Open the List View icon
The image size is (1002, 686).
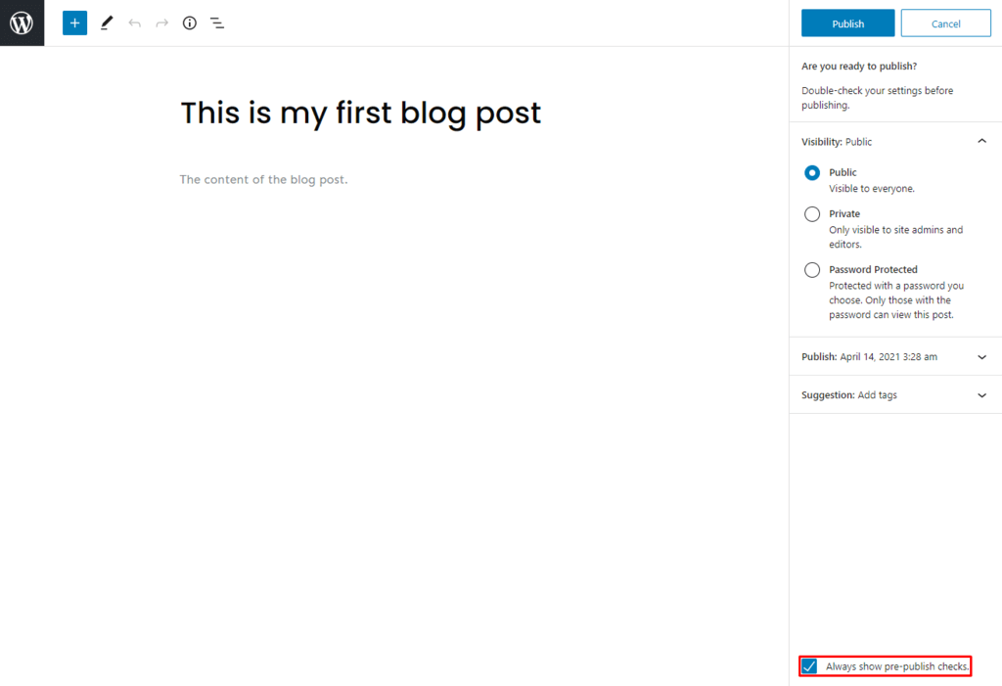(217, 23)
